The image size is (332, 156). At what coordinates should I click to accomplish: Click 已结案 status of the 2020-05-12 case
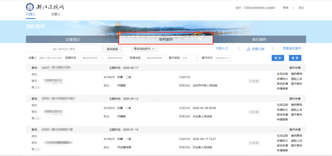pos(254,112)
